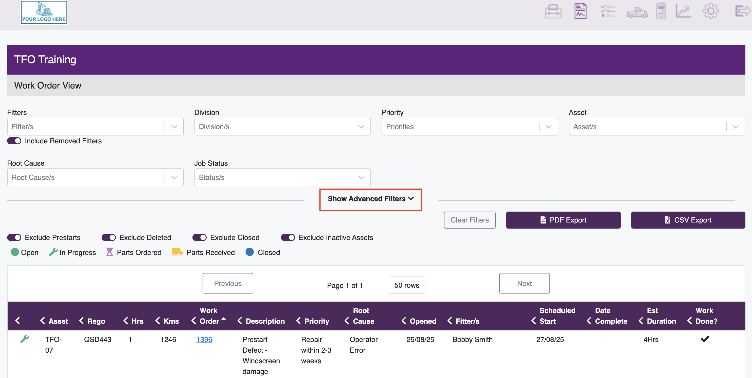Open work order 1396 link
Viewport: 752px width, 378px height.
click(204, 339)
